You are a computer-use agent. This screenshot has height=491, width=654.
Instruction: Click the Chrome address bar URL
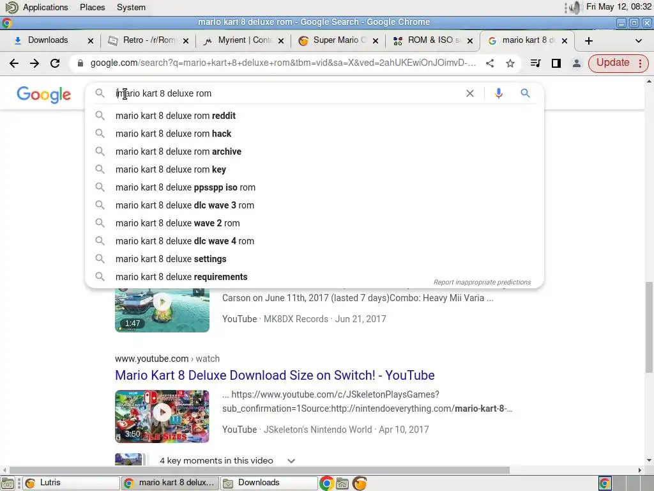283,63
